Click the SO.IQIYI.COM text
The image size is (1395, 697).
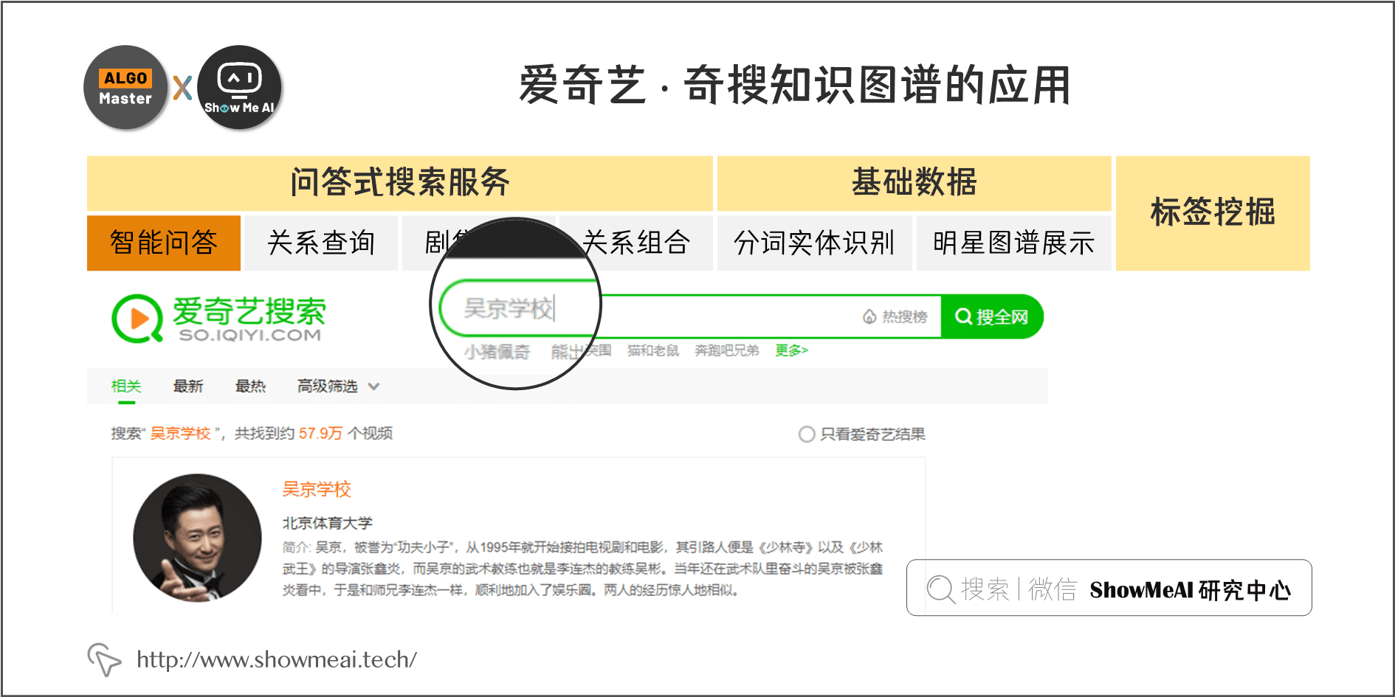pos(250,335)
